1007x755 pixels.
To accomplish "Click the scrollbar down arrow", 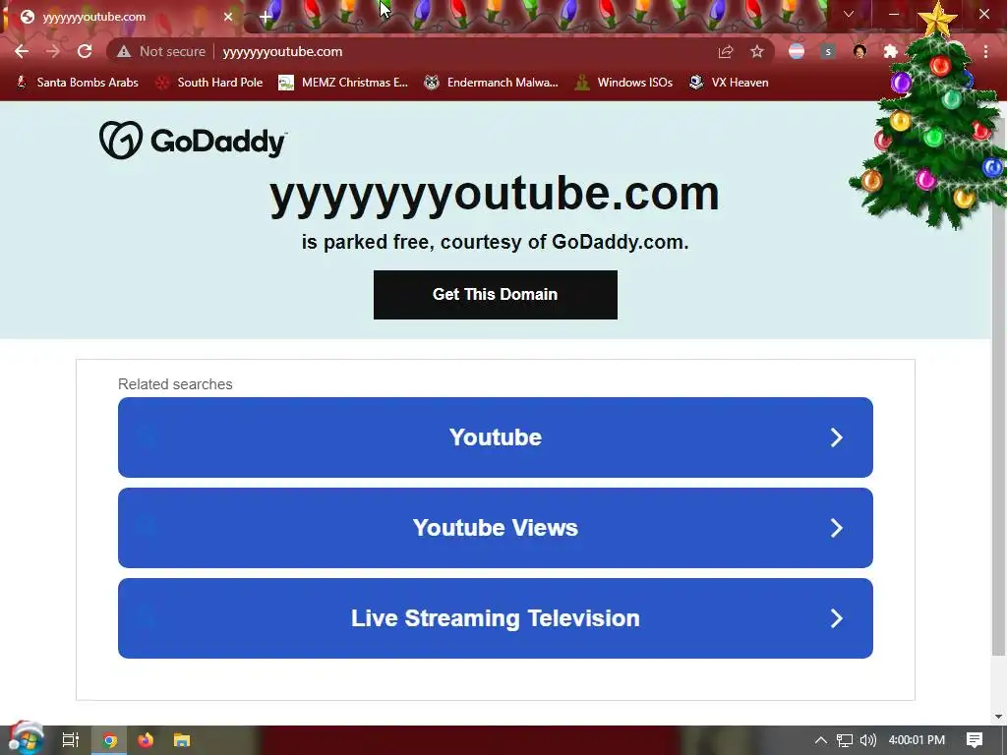I will pyautogui.click(x=999, y=717).
